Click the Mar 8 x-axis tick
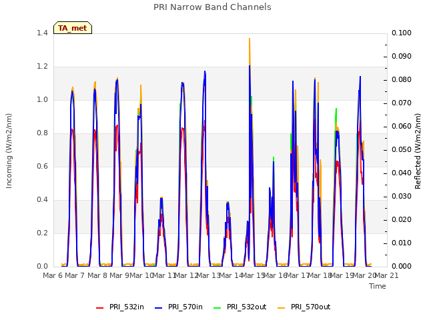 click(x=97, y=275)
